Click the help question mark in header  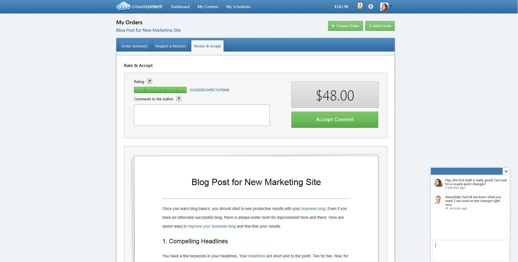click(371, 7)
